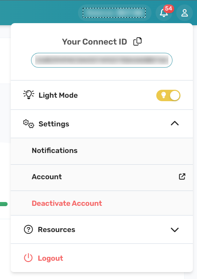
Task: Click the Light Mode label
Action: (x=58, y=95)
